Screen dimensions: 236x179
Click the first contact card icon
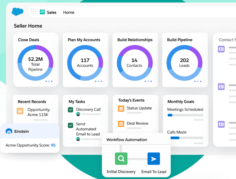point(221,49)
